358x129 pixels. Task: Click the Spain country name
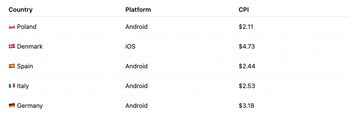tap(25, 66)
